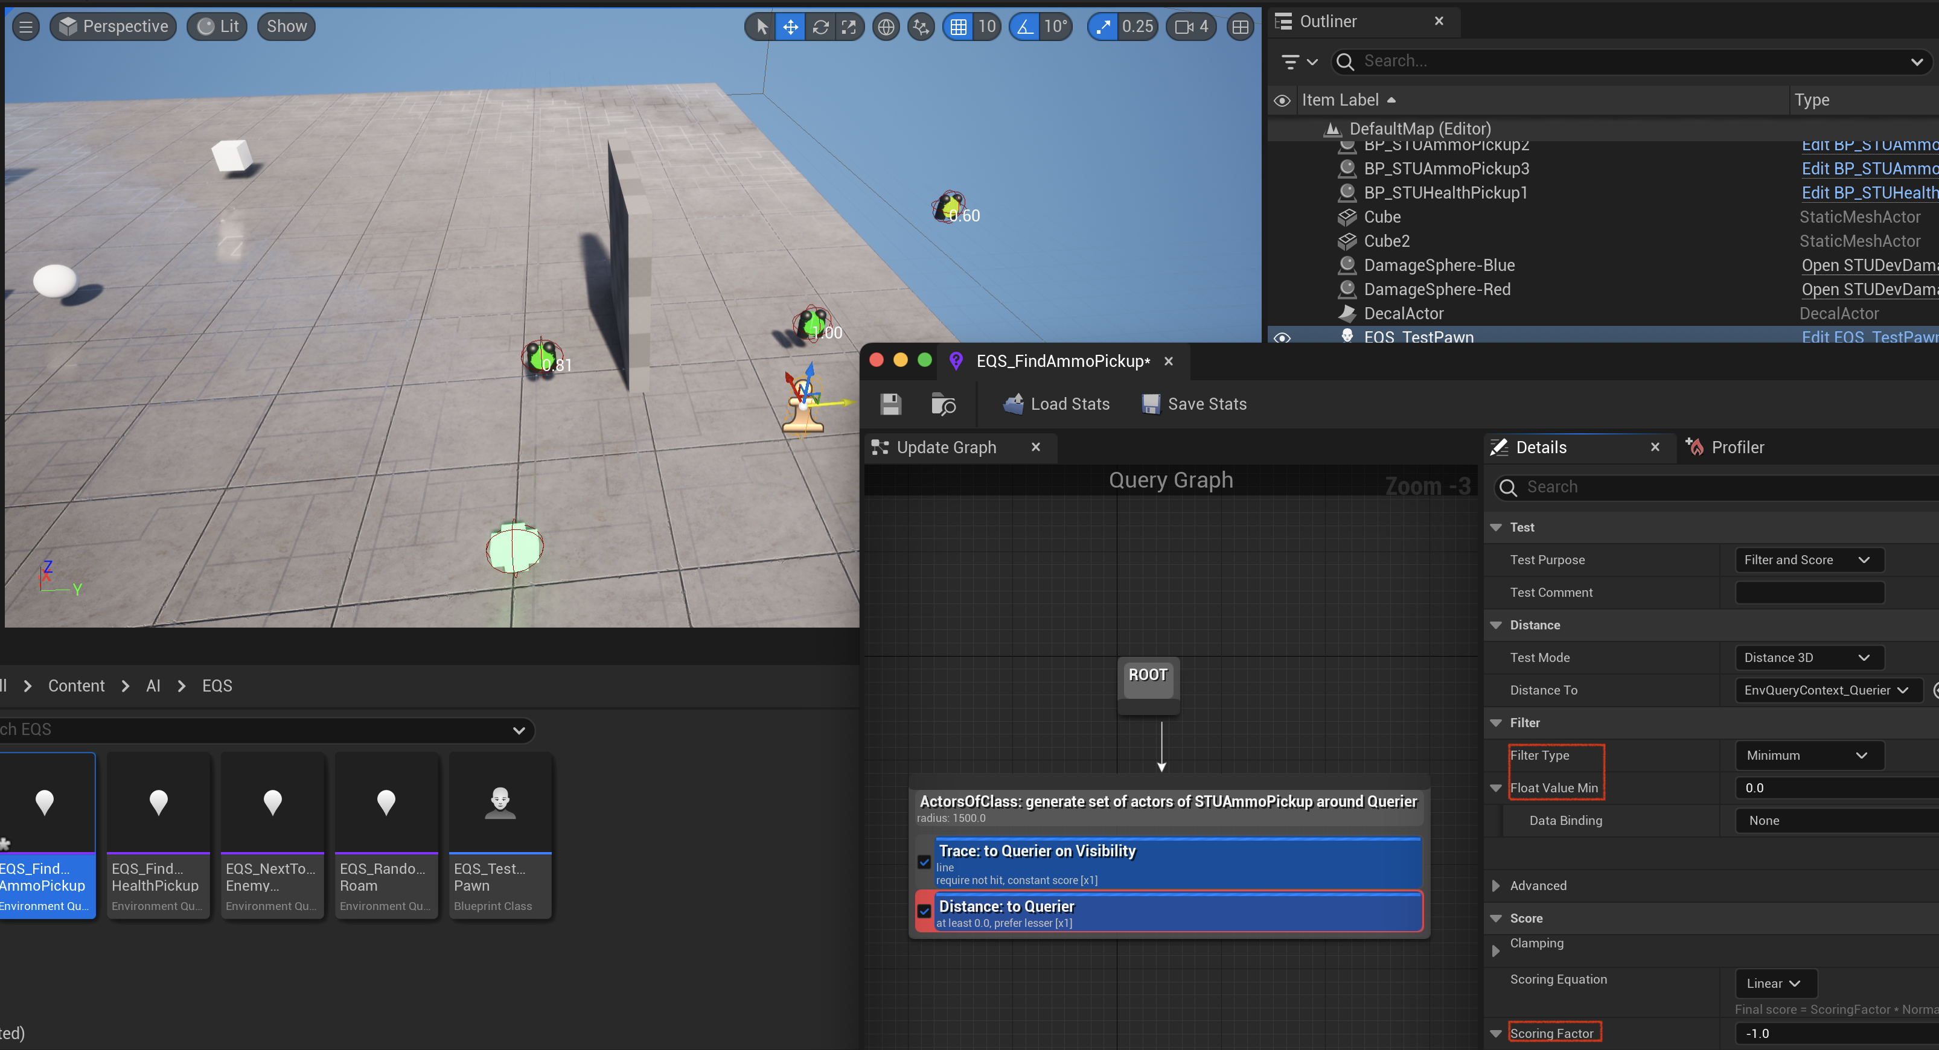Close the Outliner tab
1939x1050 pixels.
pos(1439,21)
